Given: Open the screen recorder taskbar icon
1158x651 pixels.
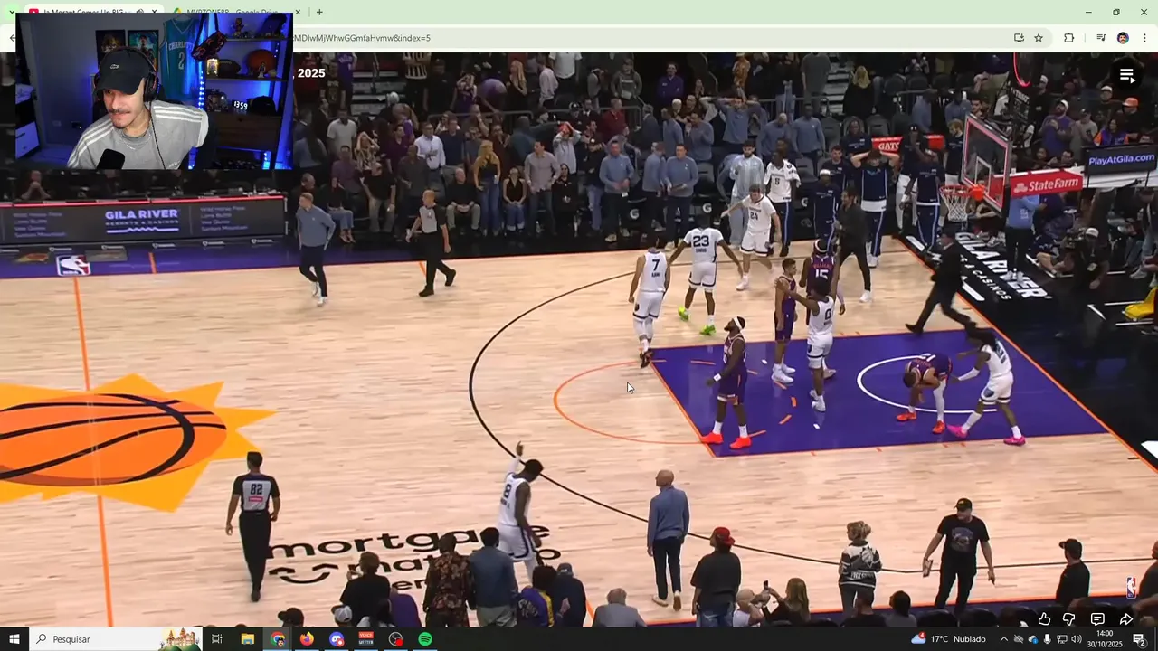Looking at the screenshot, I should 395,639.
